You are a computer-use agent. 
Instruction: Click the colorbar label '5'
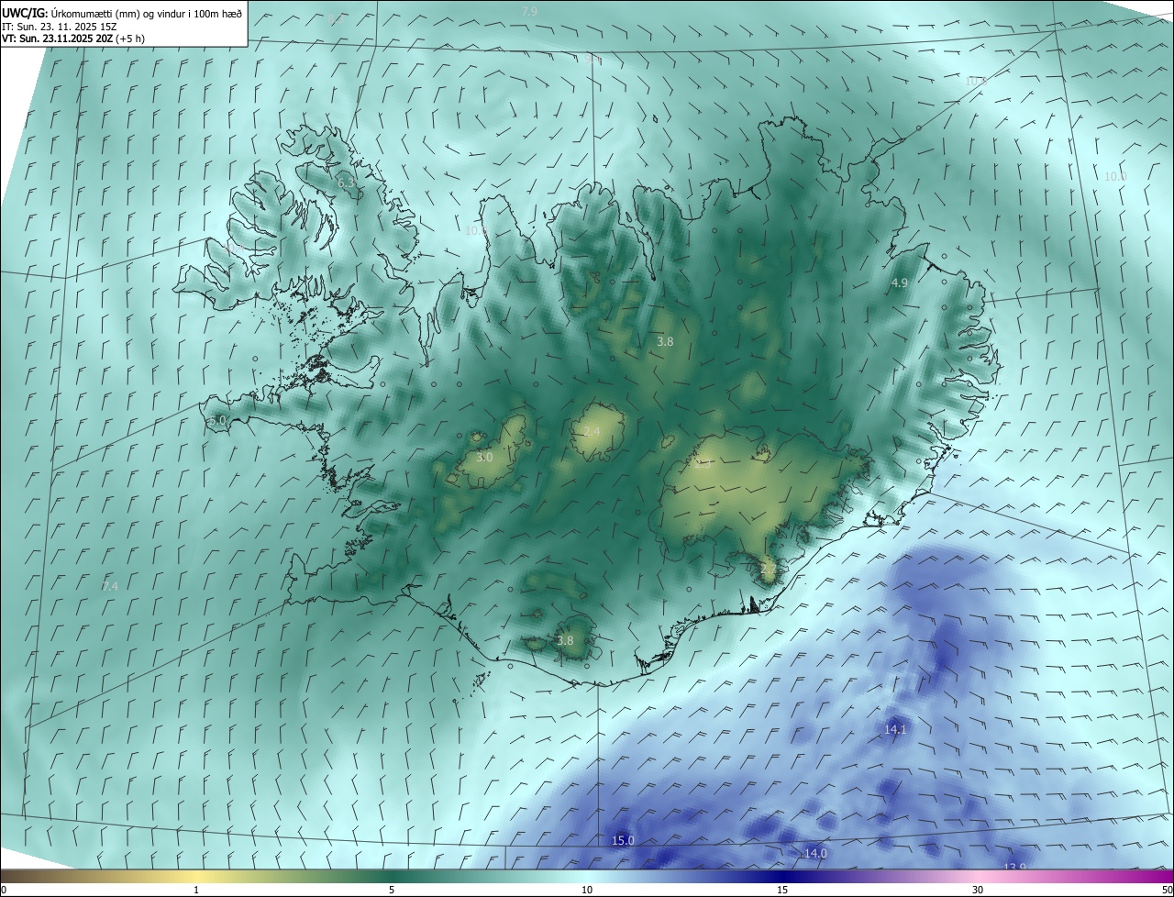pos(392,891)
